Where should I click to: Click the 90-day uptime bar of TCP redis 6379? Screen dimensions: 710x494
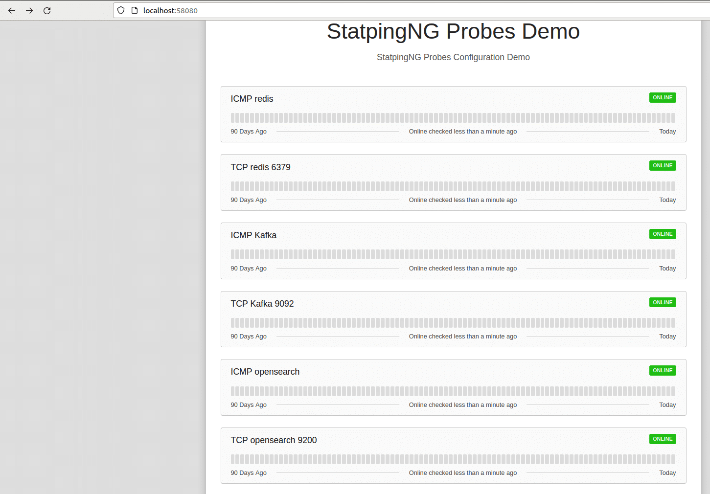pos(453,186)
